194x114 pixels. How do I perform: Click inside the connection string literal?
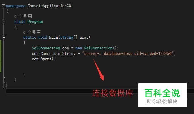128,54
